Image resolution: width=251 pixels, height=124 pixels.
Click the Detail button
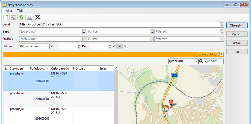coord(237,43)
